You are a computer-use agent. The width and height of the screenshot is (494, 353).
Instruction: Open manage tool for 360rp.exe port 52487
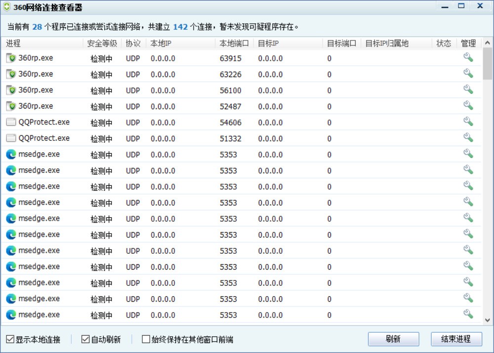pos(468,106)
